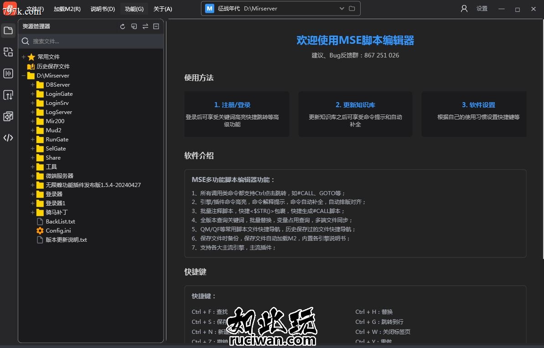The width and height of the screenshot is (544, 348).
Task: Open the server path dropdown arrow
Action: click(x=342, y=8)
